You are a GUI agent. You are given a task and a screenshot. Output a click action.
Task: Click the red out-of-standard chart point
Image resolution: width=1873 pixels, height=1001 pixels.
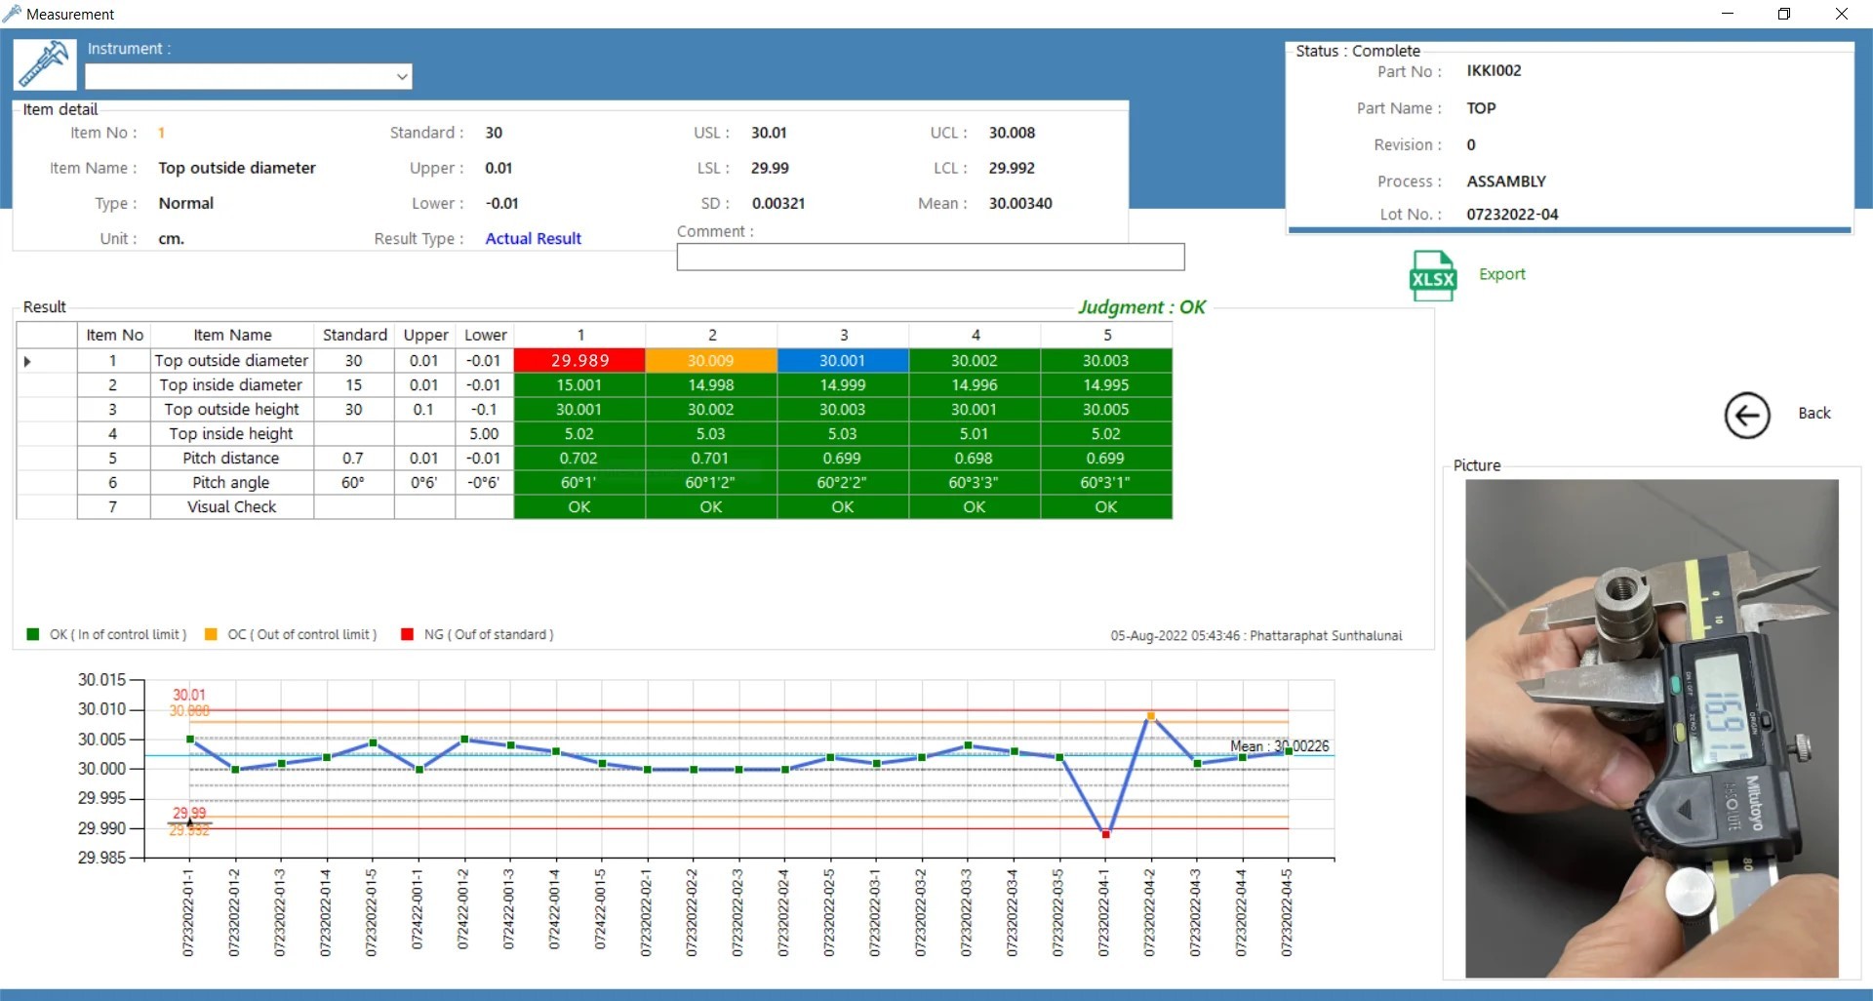tap(1105, 834)
